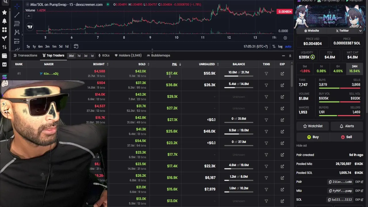The image size is (368, 207).
Task: Click the traders table vertical scrollbar
Action: [292, 76]
